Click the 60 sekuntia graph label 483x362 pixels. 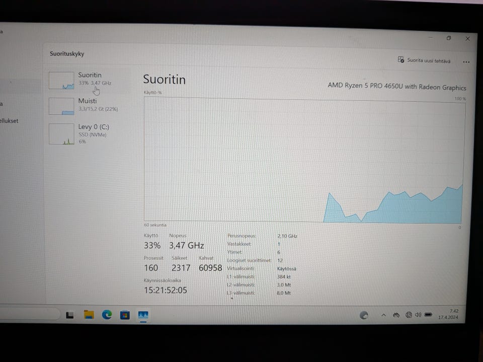155,225
